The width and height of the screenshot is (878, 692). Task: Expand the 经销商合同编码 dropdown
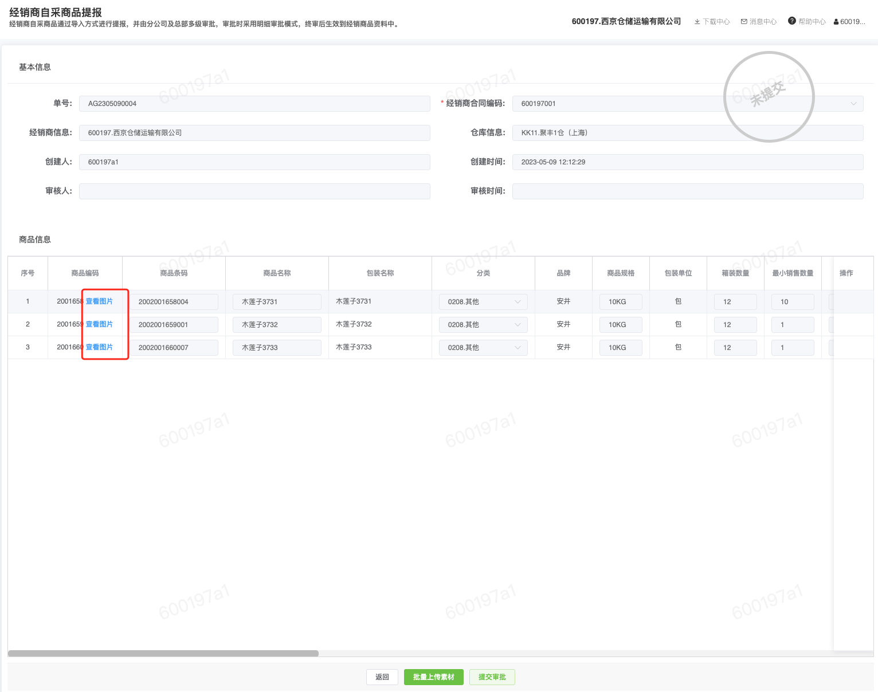point(853,104)
